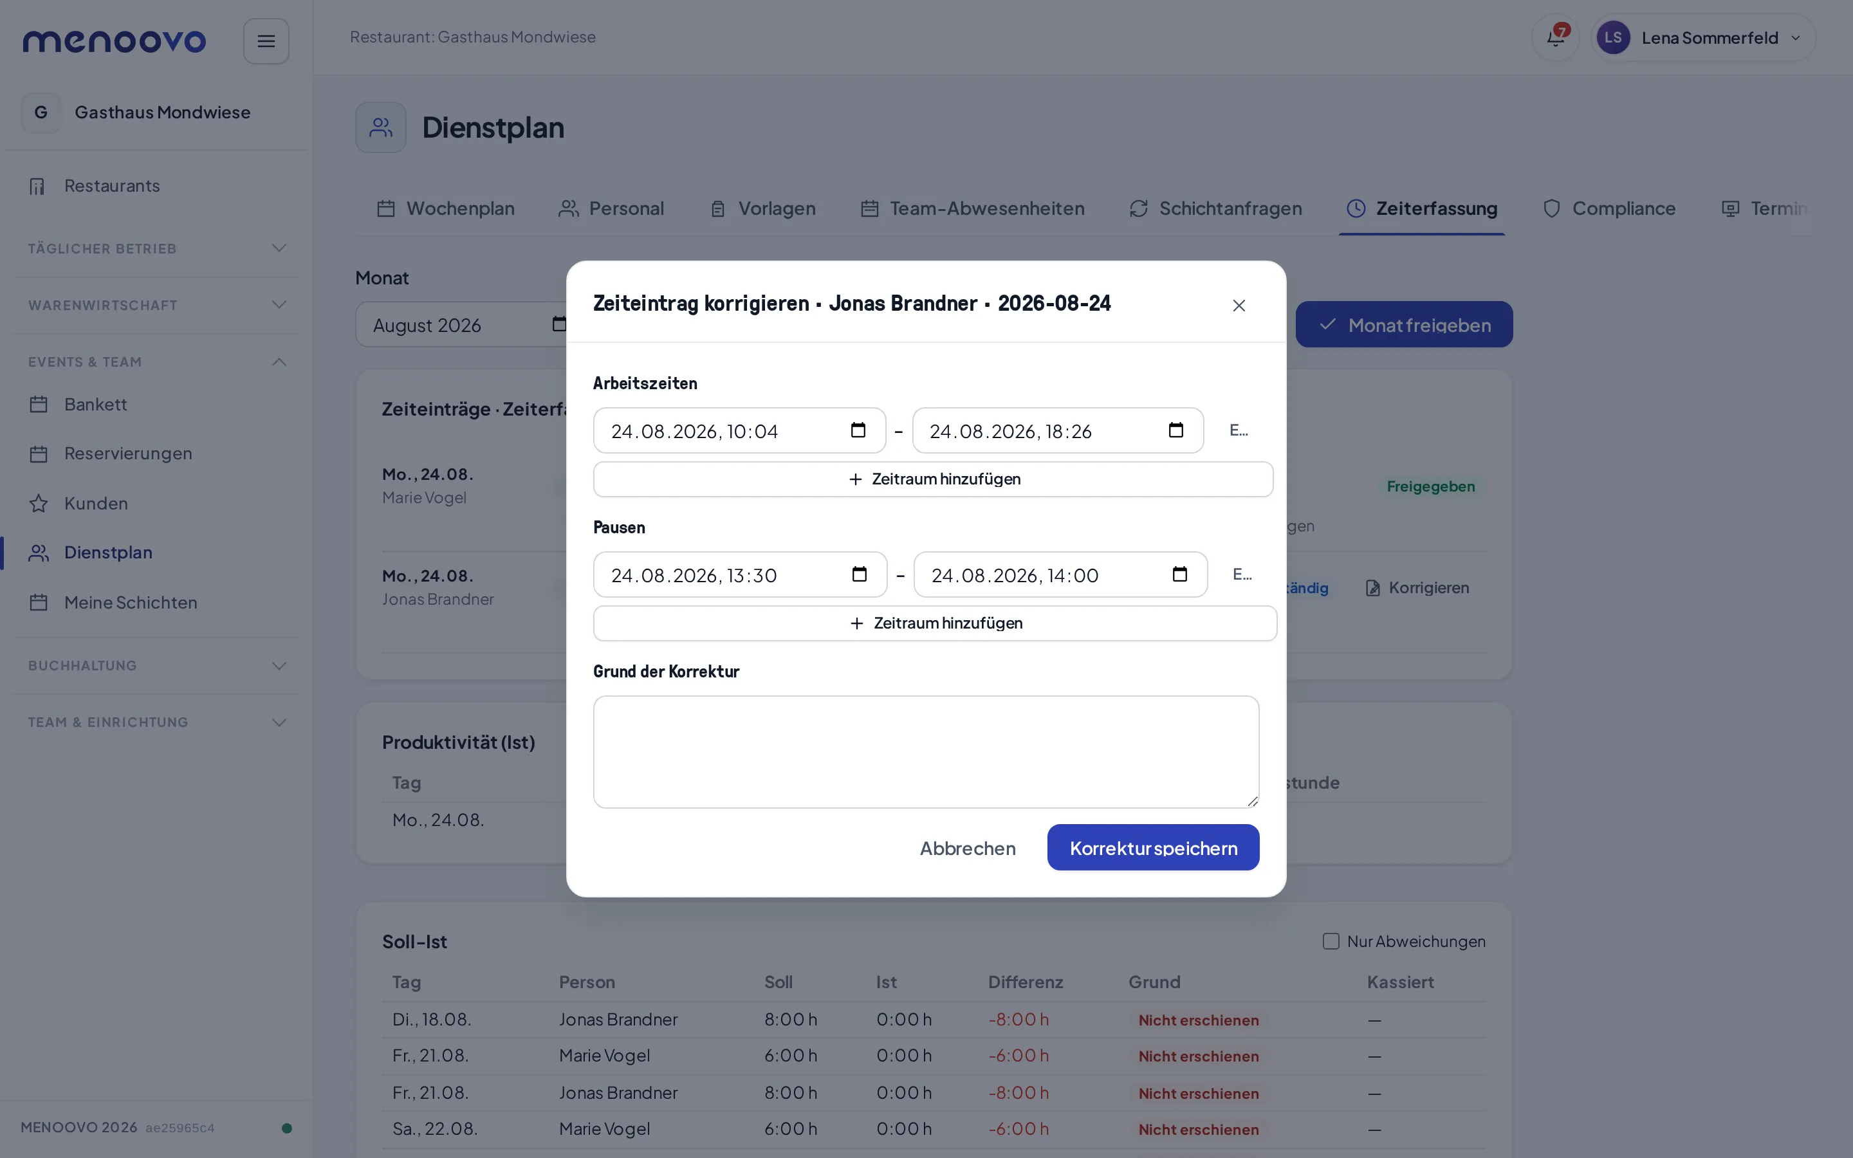This screenshot has width=1853, height=1158.
Task: Click Abbrechen to cancel the correction
Action: [968, 848]
